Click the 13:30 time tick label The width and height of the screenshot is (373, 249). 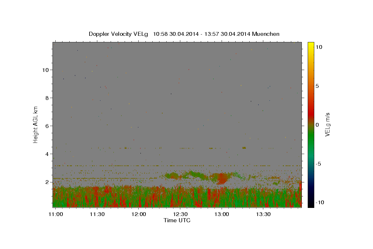coord(263,214)
